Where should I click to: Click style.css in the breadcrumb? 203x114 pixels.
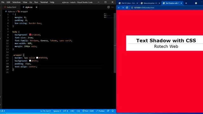coord(11,11)
